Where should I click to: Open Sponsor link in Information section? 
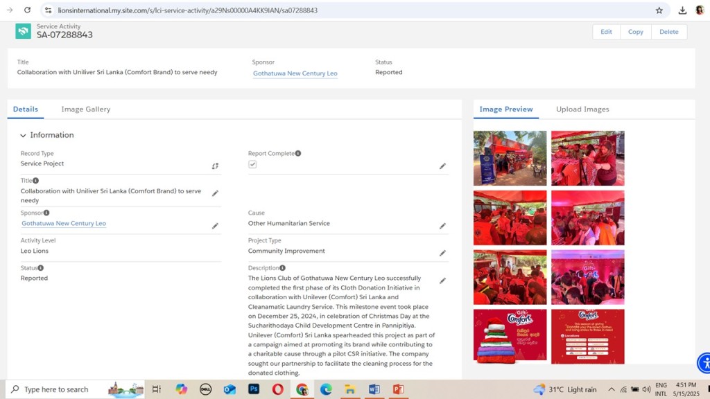[x=64, y=223]
